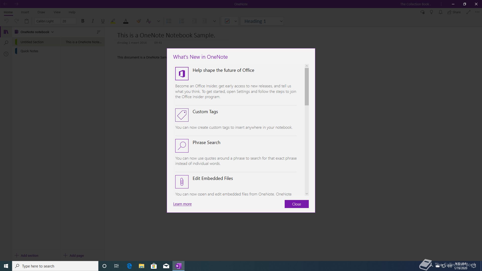Click Add page
This screenshot has width=482, height=271.
(74, 255)
